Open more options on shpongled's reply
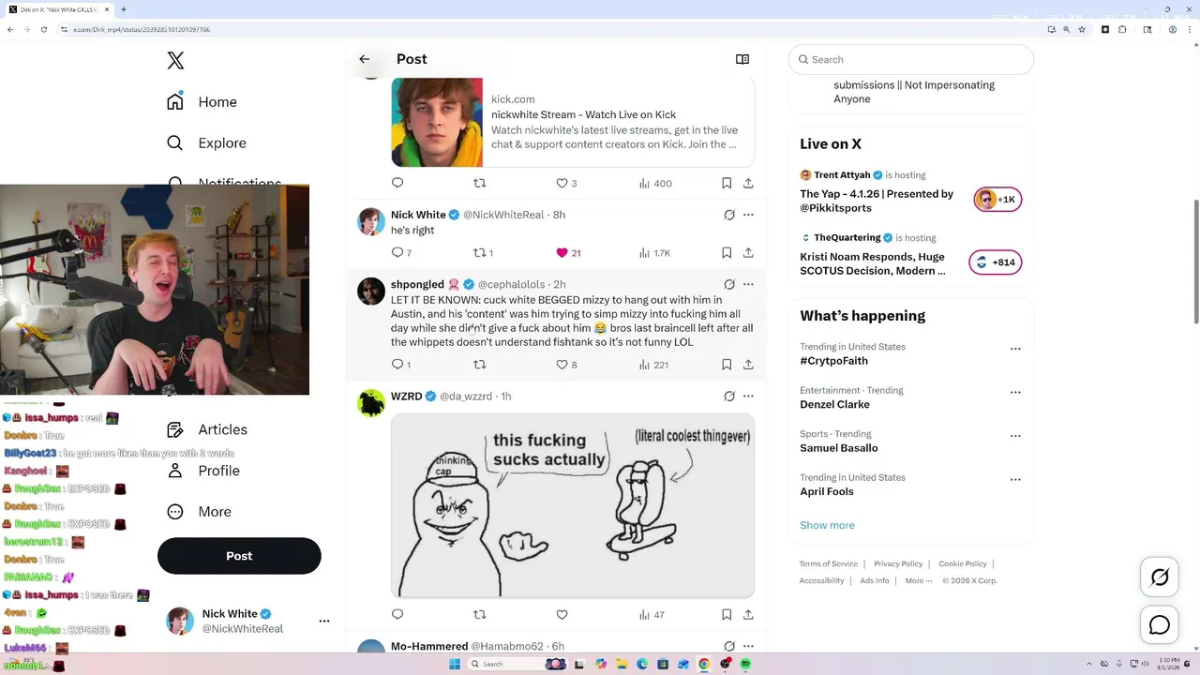 748,284
